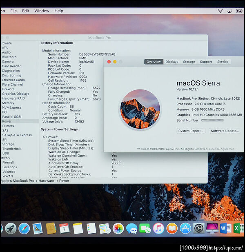Click the battery status icon in menu bar
The width and height of the screenshot is (245, 252).
(x=239, y=11)
